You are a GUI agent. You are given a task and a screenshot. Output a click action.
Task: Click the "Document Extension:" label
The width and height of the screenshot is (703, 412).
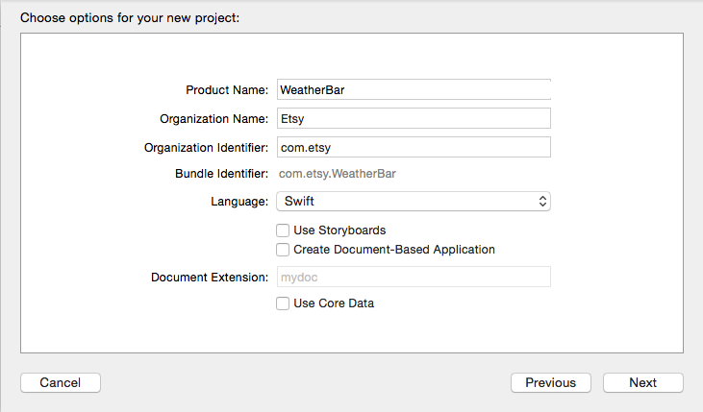coord(210,277)
